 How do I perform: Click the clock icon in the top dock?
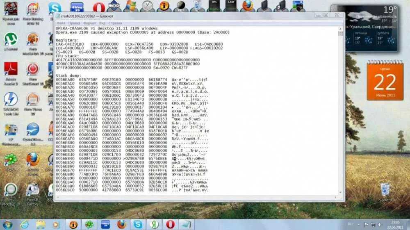pyautogui.click(x=148, y=6)
